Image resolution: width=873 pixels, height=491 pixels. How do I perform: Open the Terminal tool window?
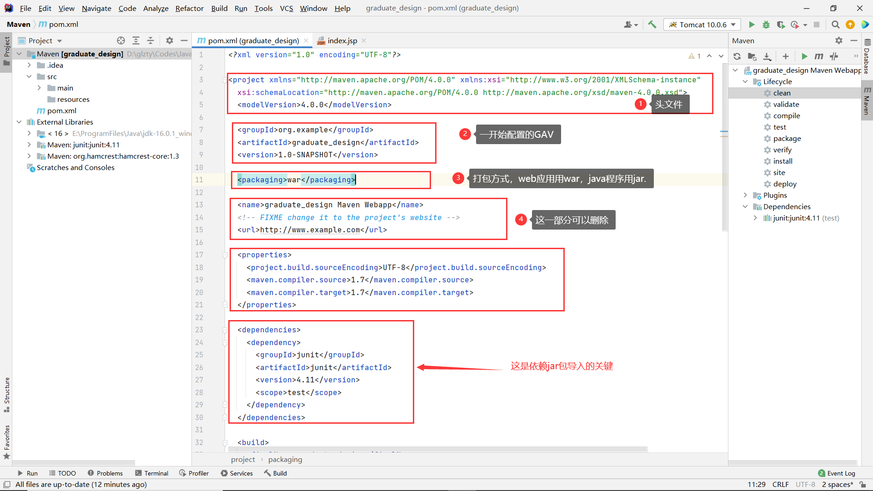(x=152, y=473)
